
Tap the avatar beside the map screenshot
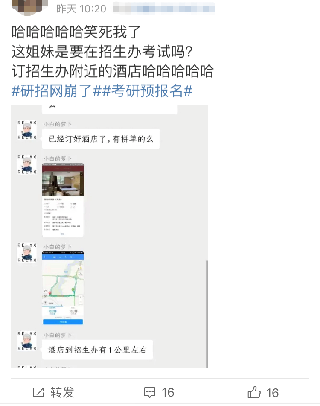coord(27,252)
